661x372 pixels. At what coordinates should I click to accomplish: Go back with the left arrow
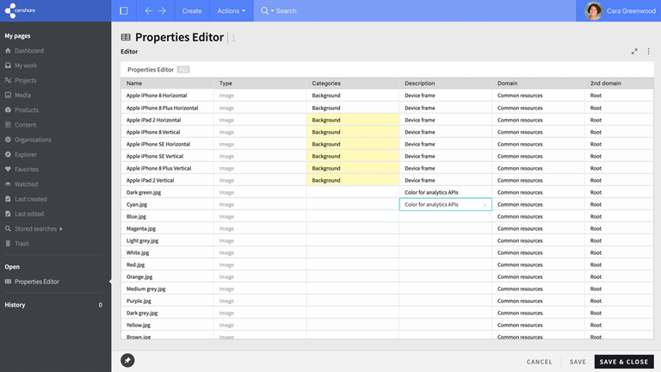[148, 11]
